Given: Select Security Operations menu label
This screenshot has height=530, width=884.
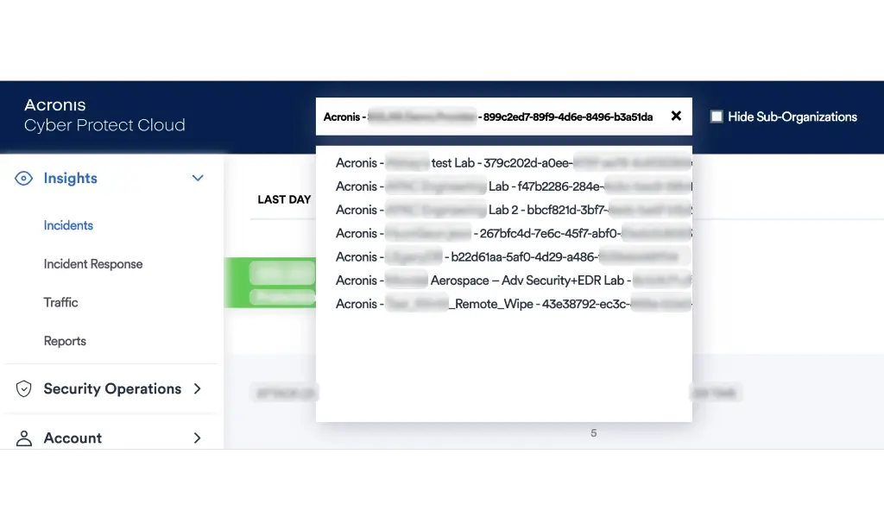Looking at the screenshot, I should [x=112, y=388].
